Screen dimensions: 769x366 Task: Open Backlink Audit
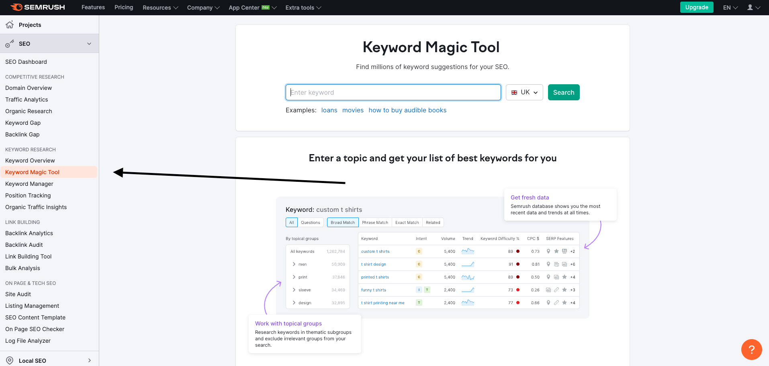click(24, 245)
